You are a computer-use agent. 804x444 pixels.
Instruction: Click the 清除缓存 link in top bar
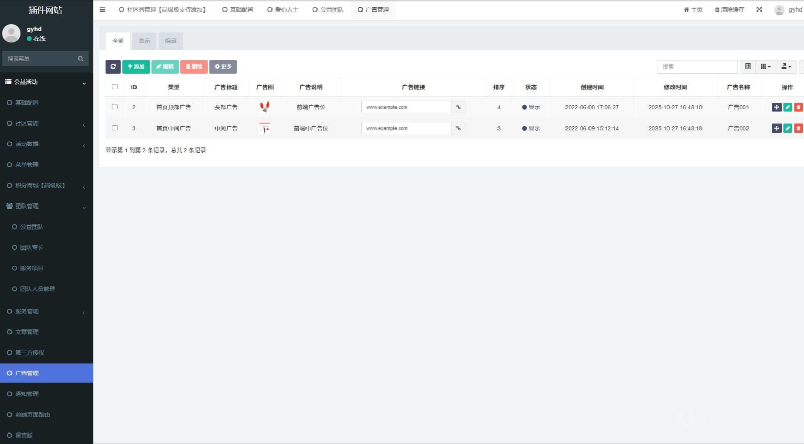(x=729, y=9)
